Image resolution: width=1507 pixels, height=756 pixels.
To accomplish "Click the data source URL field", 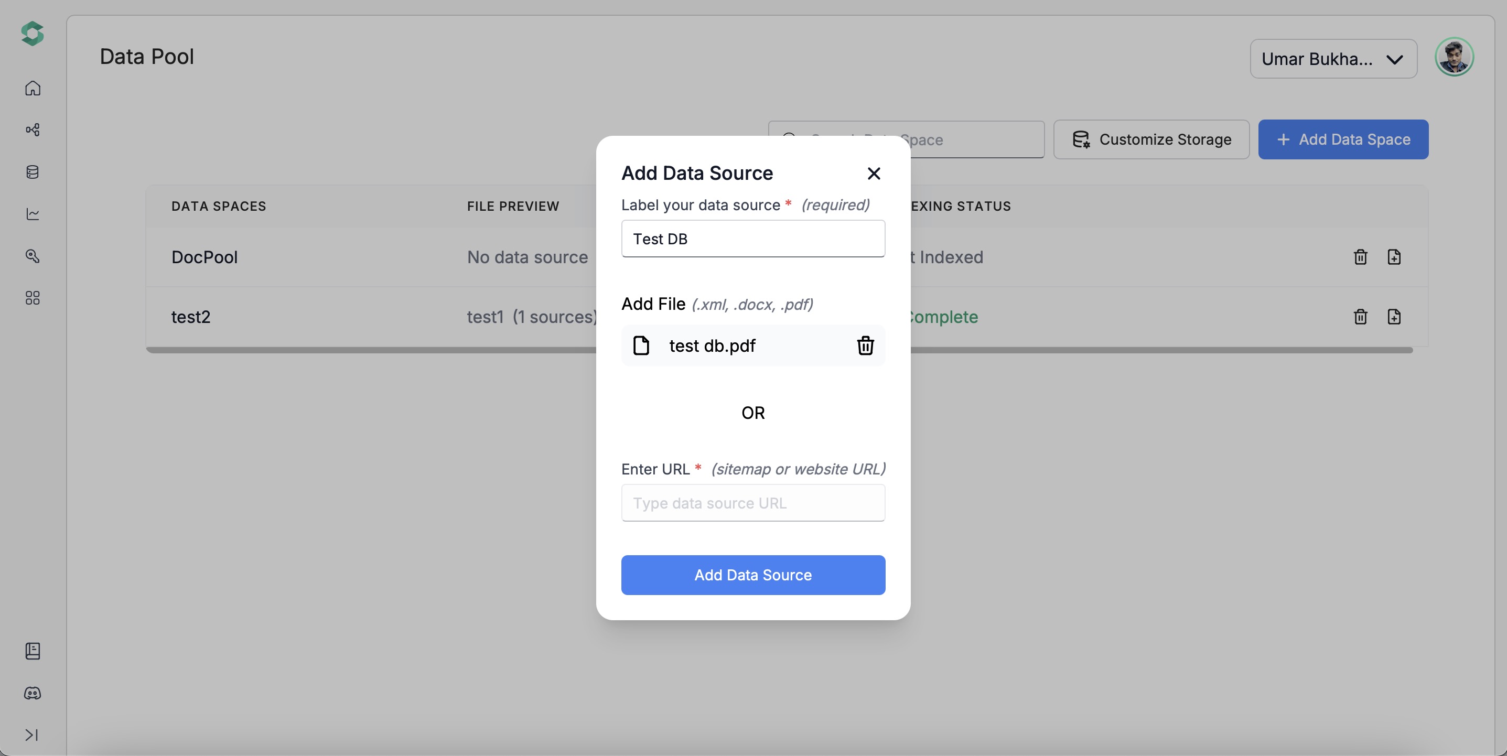I will point(753,503).
